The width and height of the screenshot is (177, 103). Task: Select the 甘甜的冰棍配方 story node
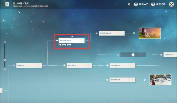pyautogui.click(x=122, y=65)
